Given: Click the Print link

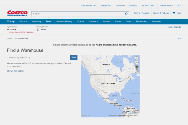Looking at the screenshot, I should (180, 38).
